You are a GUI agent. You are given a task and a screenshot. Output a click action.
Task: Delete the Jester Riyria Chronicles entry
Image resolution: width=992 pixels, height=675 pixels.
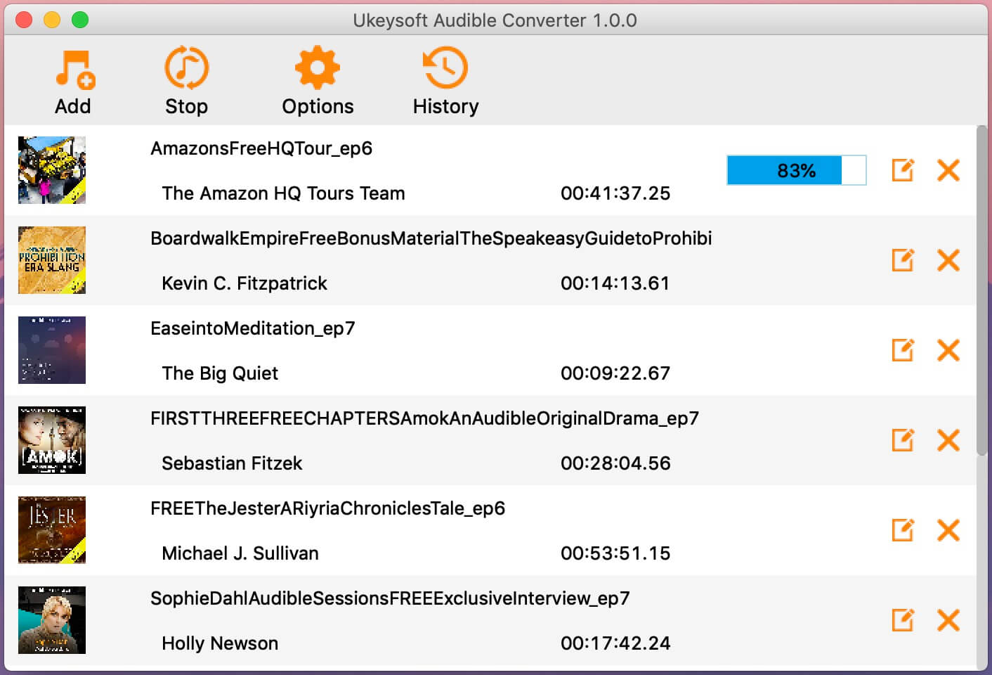(948, 530)
